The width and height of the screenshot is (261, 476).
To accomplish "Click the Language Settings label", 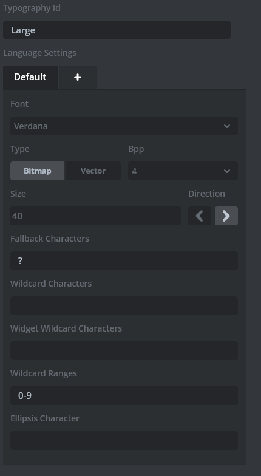I will (40, 53).
